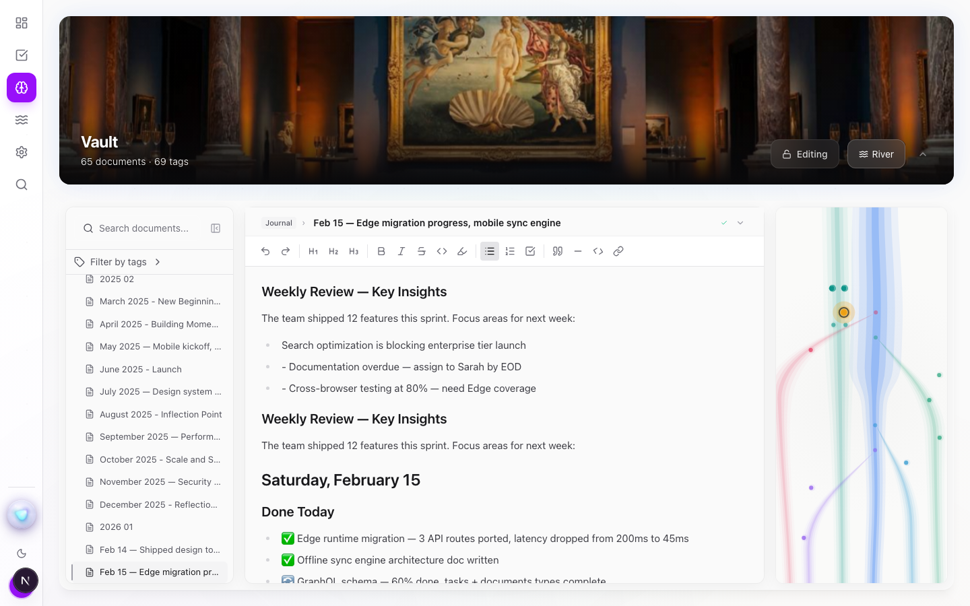
Task: Click the Search documents input field
Action: point(144,228)
